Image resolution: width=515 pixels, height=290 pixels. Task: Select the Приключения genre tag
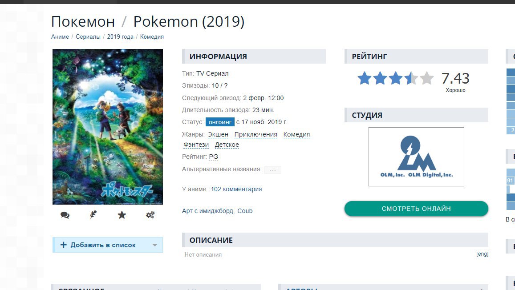[256, 134]
